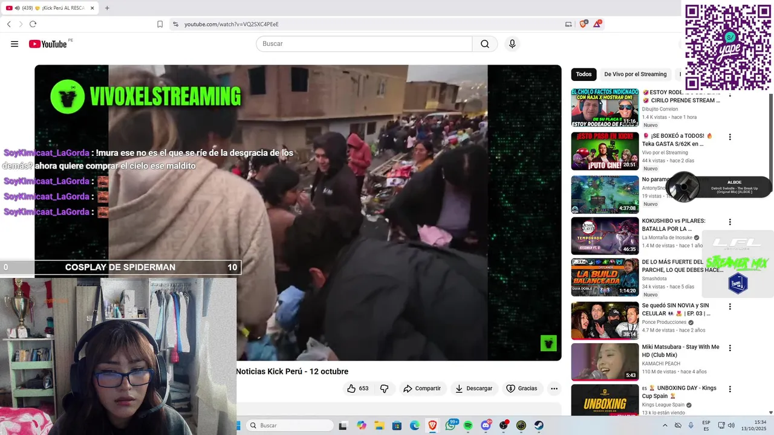This screenshot has width=774, height=435.
Task: Open OBS Studio from the taskbar
Action: [x=504, y=425]
